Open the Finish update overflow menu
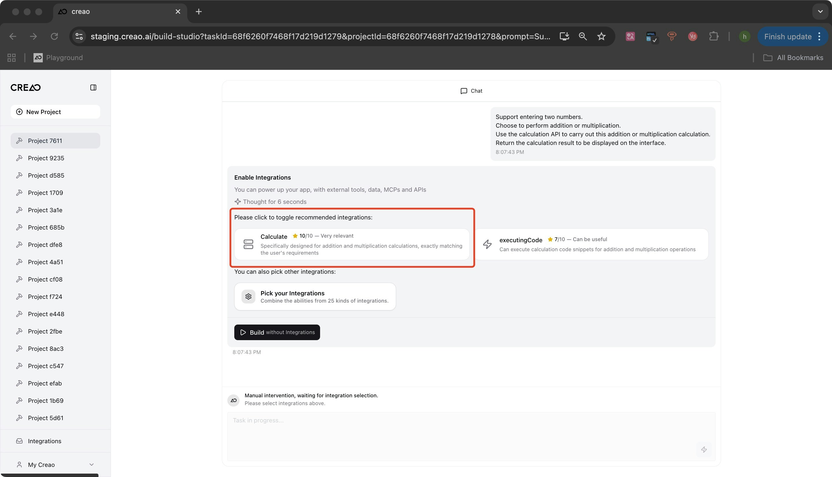This screenshot has width=832, height=477. click(x=820, y=36)
